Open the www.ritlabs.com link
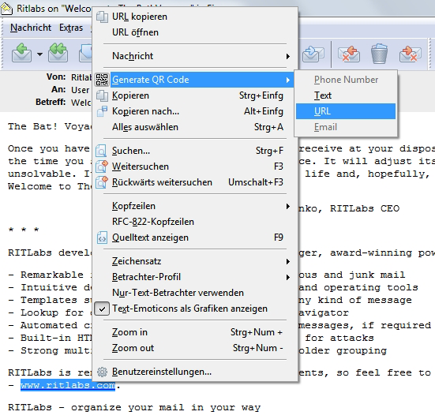 (68, 385)
